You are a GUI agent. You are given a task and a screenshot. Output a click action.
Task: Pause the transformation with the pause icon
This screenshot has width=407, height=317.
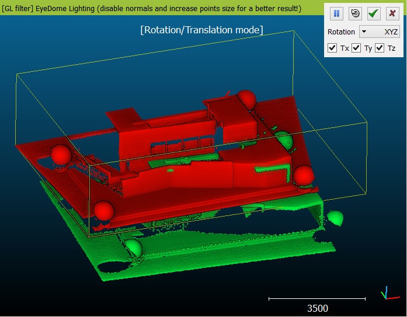[x=336, y=13]
